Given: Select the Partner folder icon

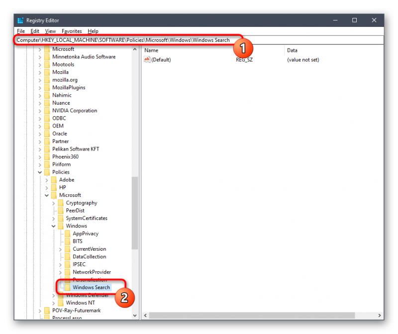Looking at the screenshot, I should tap(47, 141).
